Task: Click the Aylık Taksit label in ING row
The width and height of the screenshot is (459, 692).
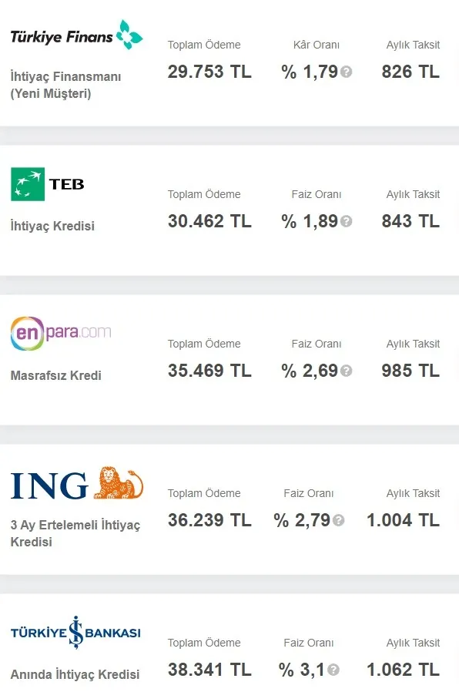Action: pos(413,493)
